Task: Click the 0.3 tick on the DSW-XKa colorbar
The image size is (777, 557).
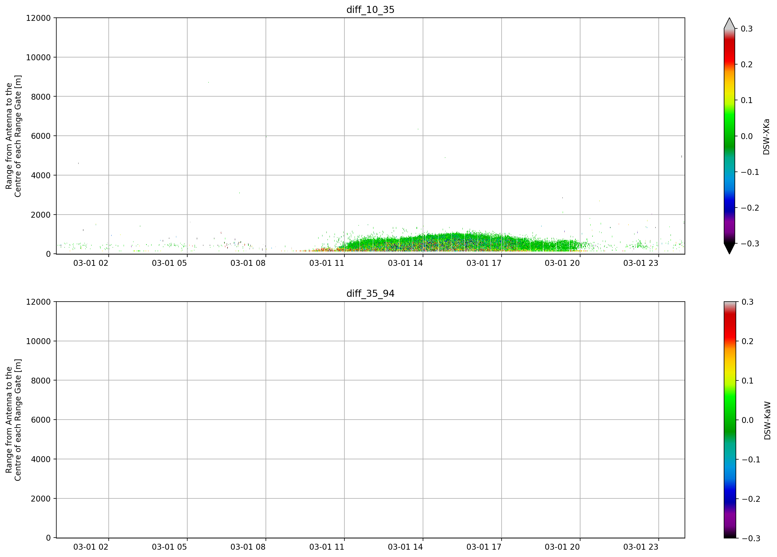Action: tap(747, 29)
